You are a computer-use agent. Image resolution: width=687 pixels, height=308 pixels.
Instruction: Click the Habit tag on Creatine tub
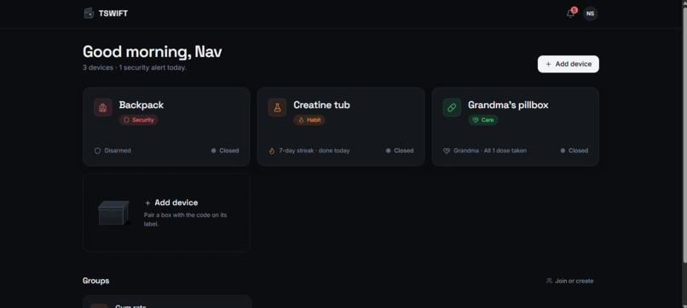coord(309,120)
